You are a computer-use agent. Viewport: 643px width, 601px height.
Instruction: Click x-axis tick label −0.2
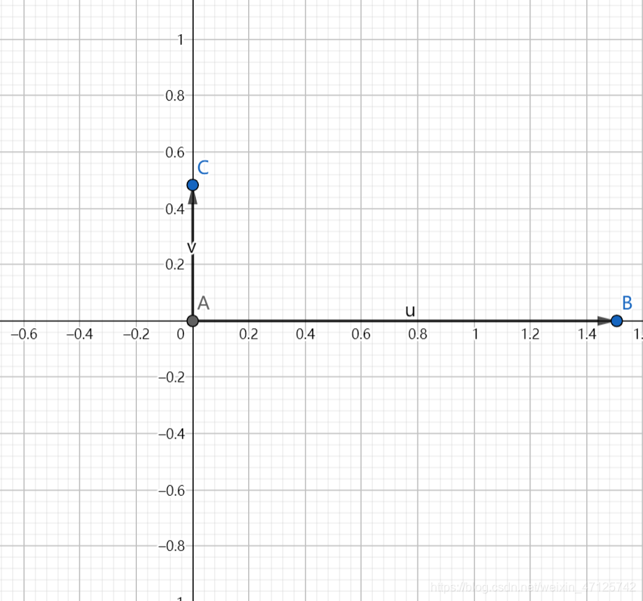tap(136, 334)
